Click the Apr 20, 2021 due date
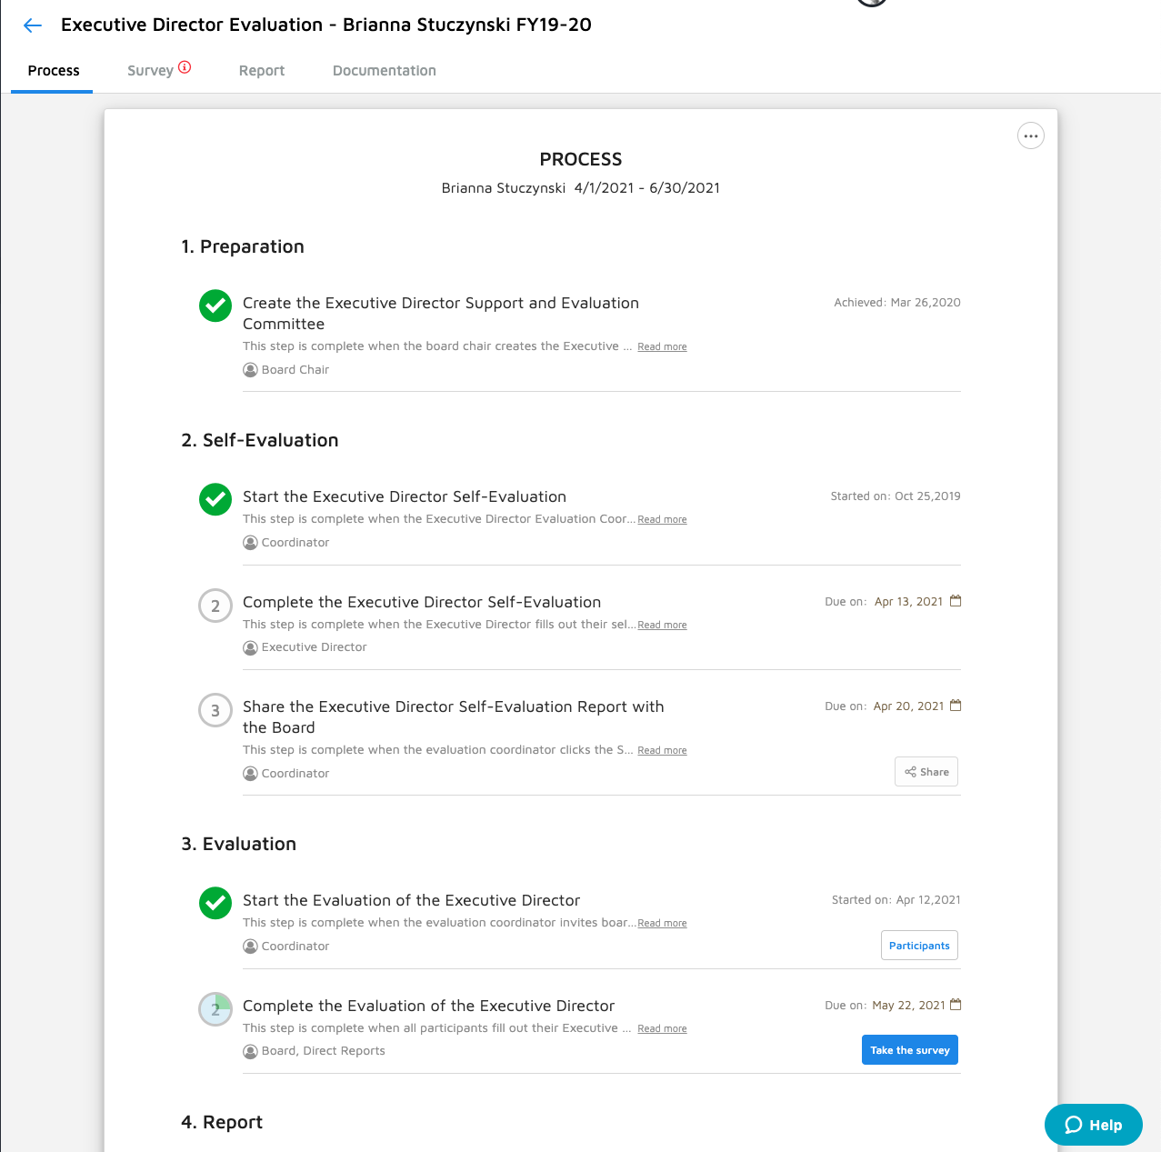 point(908,706)
